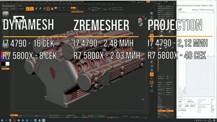
Task: Select the white secondary color swatch
Action: click(x=7, y=64)
